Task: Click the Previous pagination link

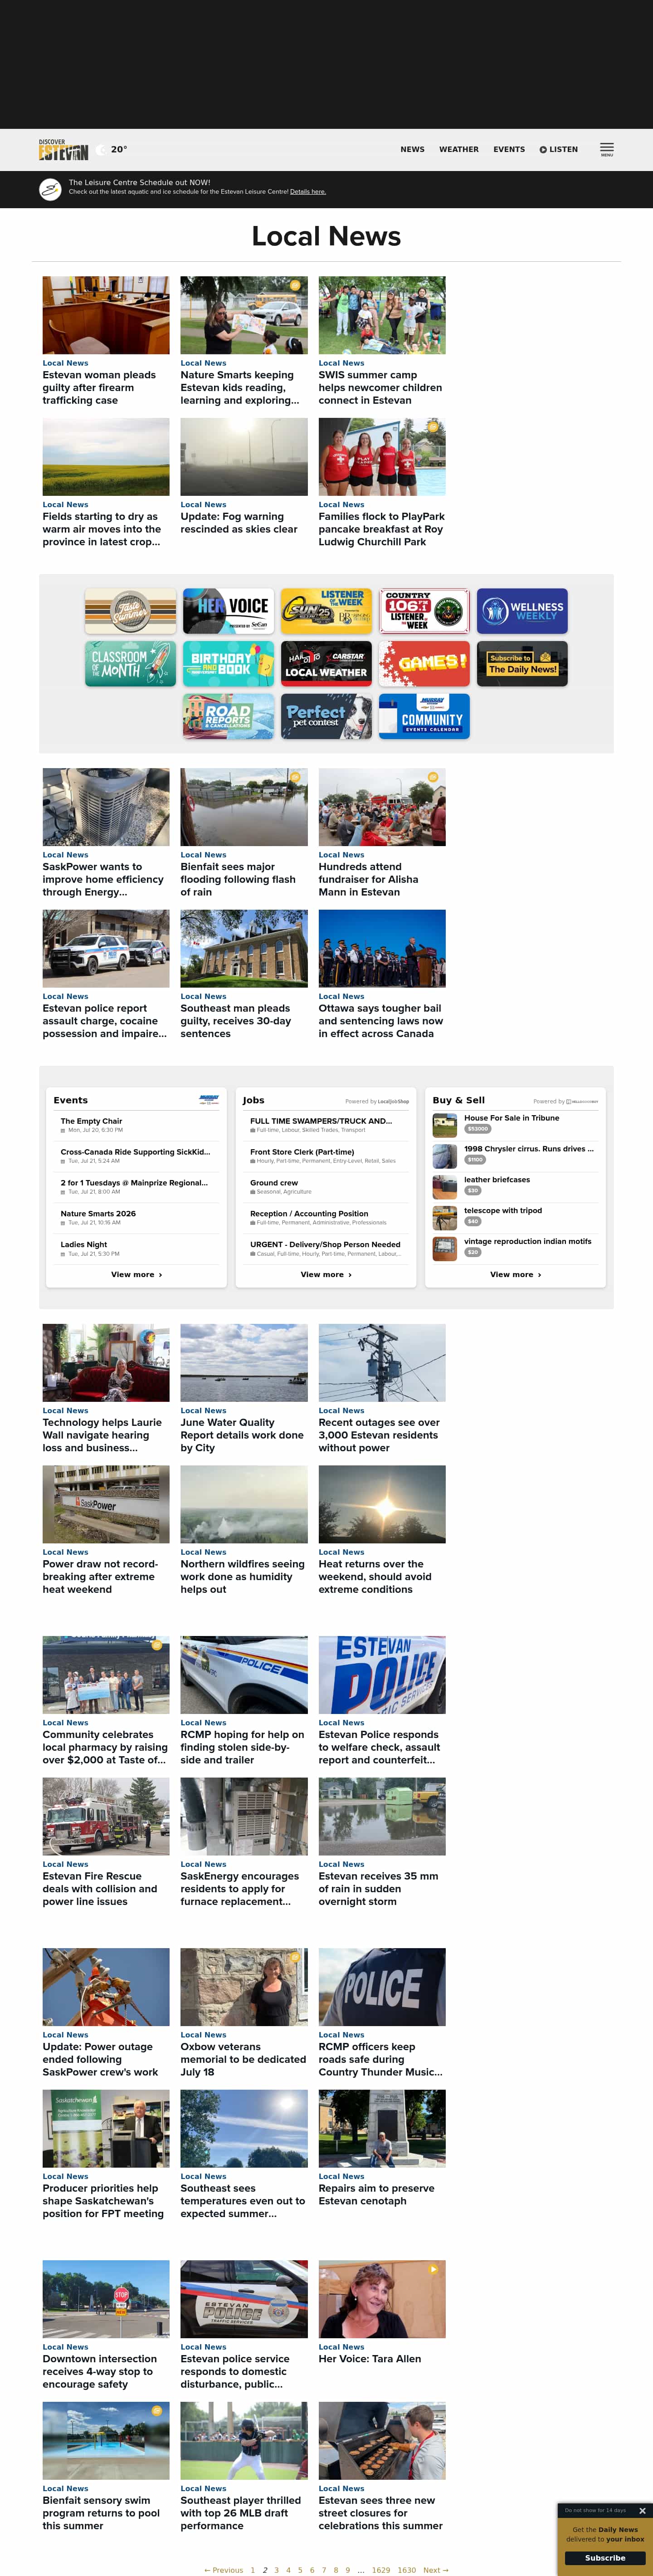Action: tap(223, 2570)
